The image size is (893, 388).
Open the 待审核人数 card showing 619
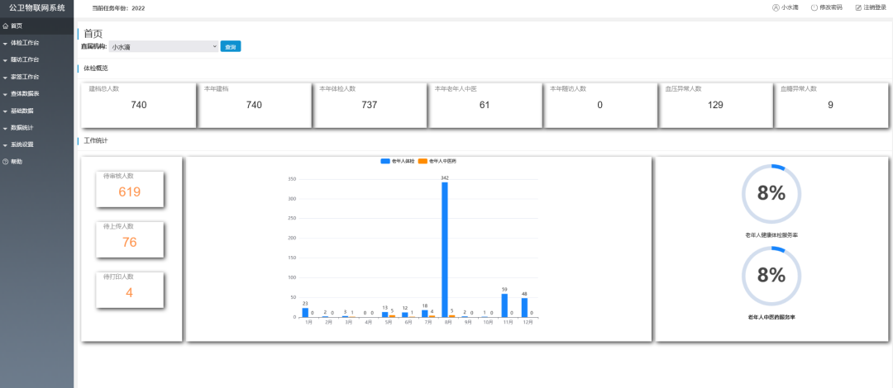tap(130, 189)
